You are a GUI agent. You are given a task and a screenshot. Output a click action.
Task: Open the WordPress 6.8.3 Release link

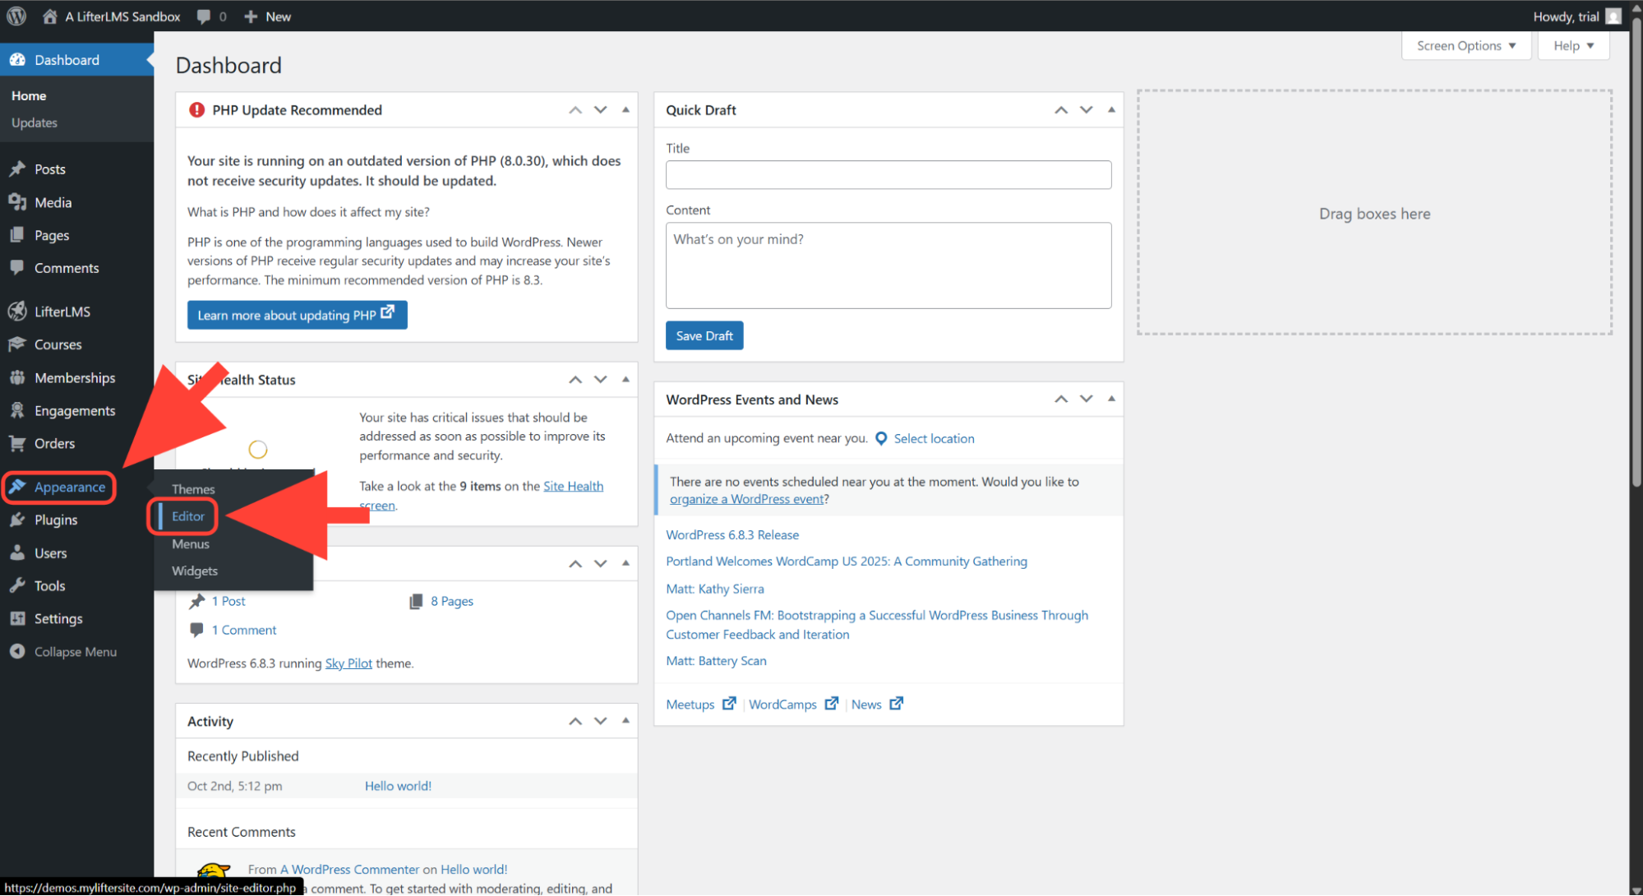point(732,535)
